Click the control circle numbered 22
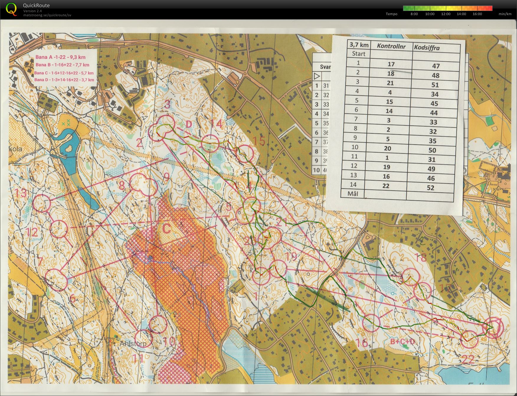Viewport: 517px width, 396px height. click(x=469, y=340)
